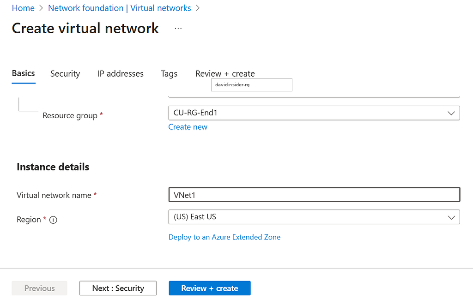Open the Region dropdown
Screen dimensions: 473x306
[x=314, y=217]
